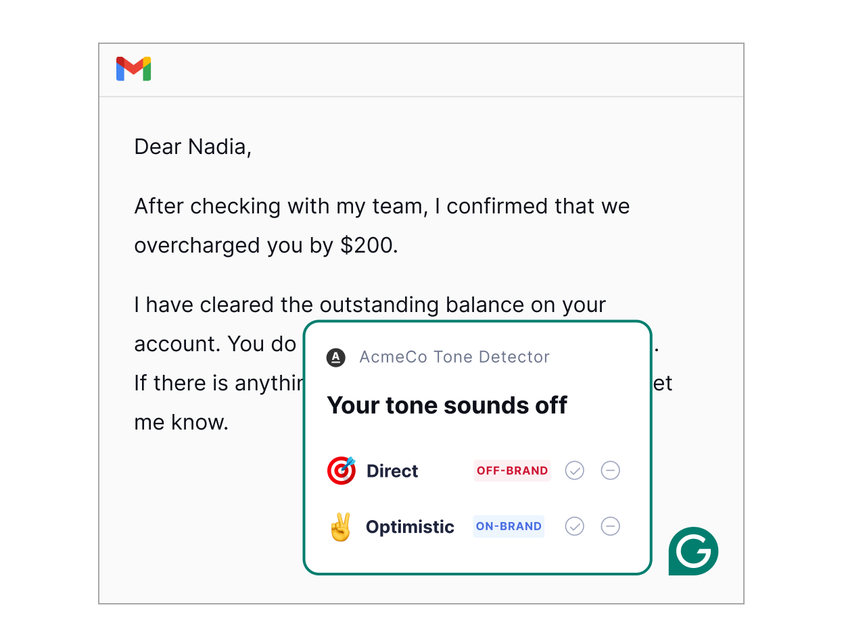The image size is (844, 620).
Task: Select the peace-sign icon beside Optimistic
Action: click(x=341, y=526)
